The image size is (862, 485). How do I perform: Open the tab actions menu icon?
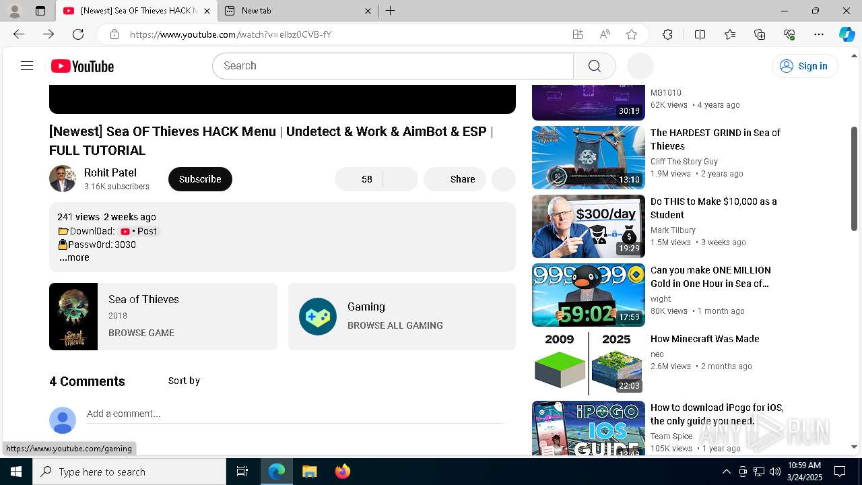[40, 11]
